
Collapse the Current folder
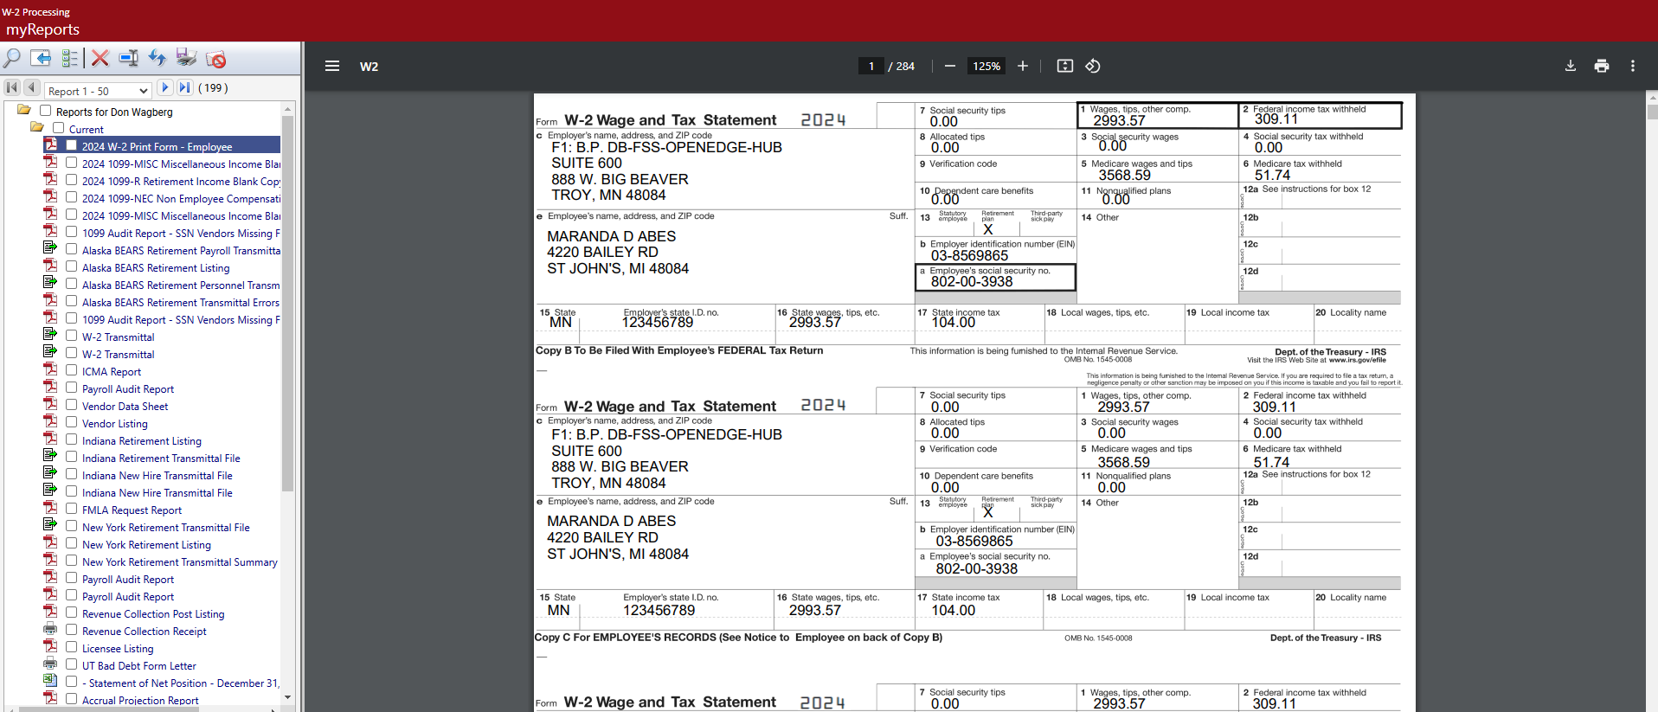coord(37,128)
